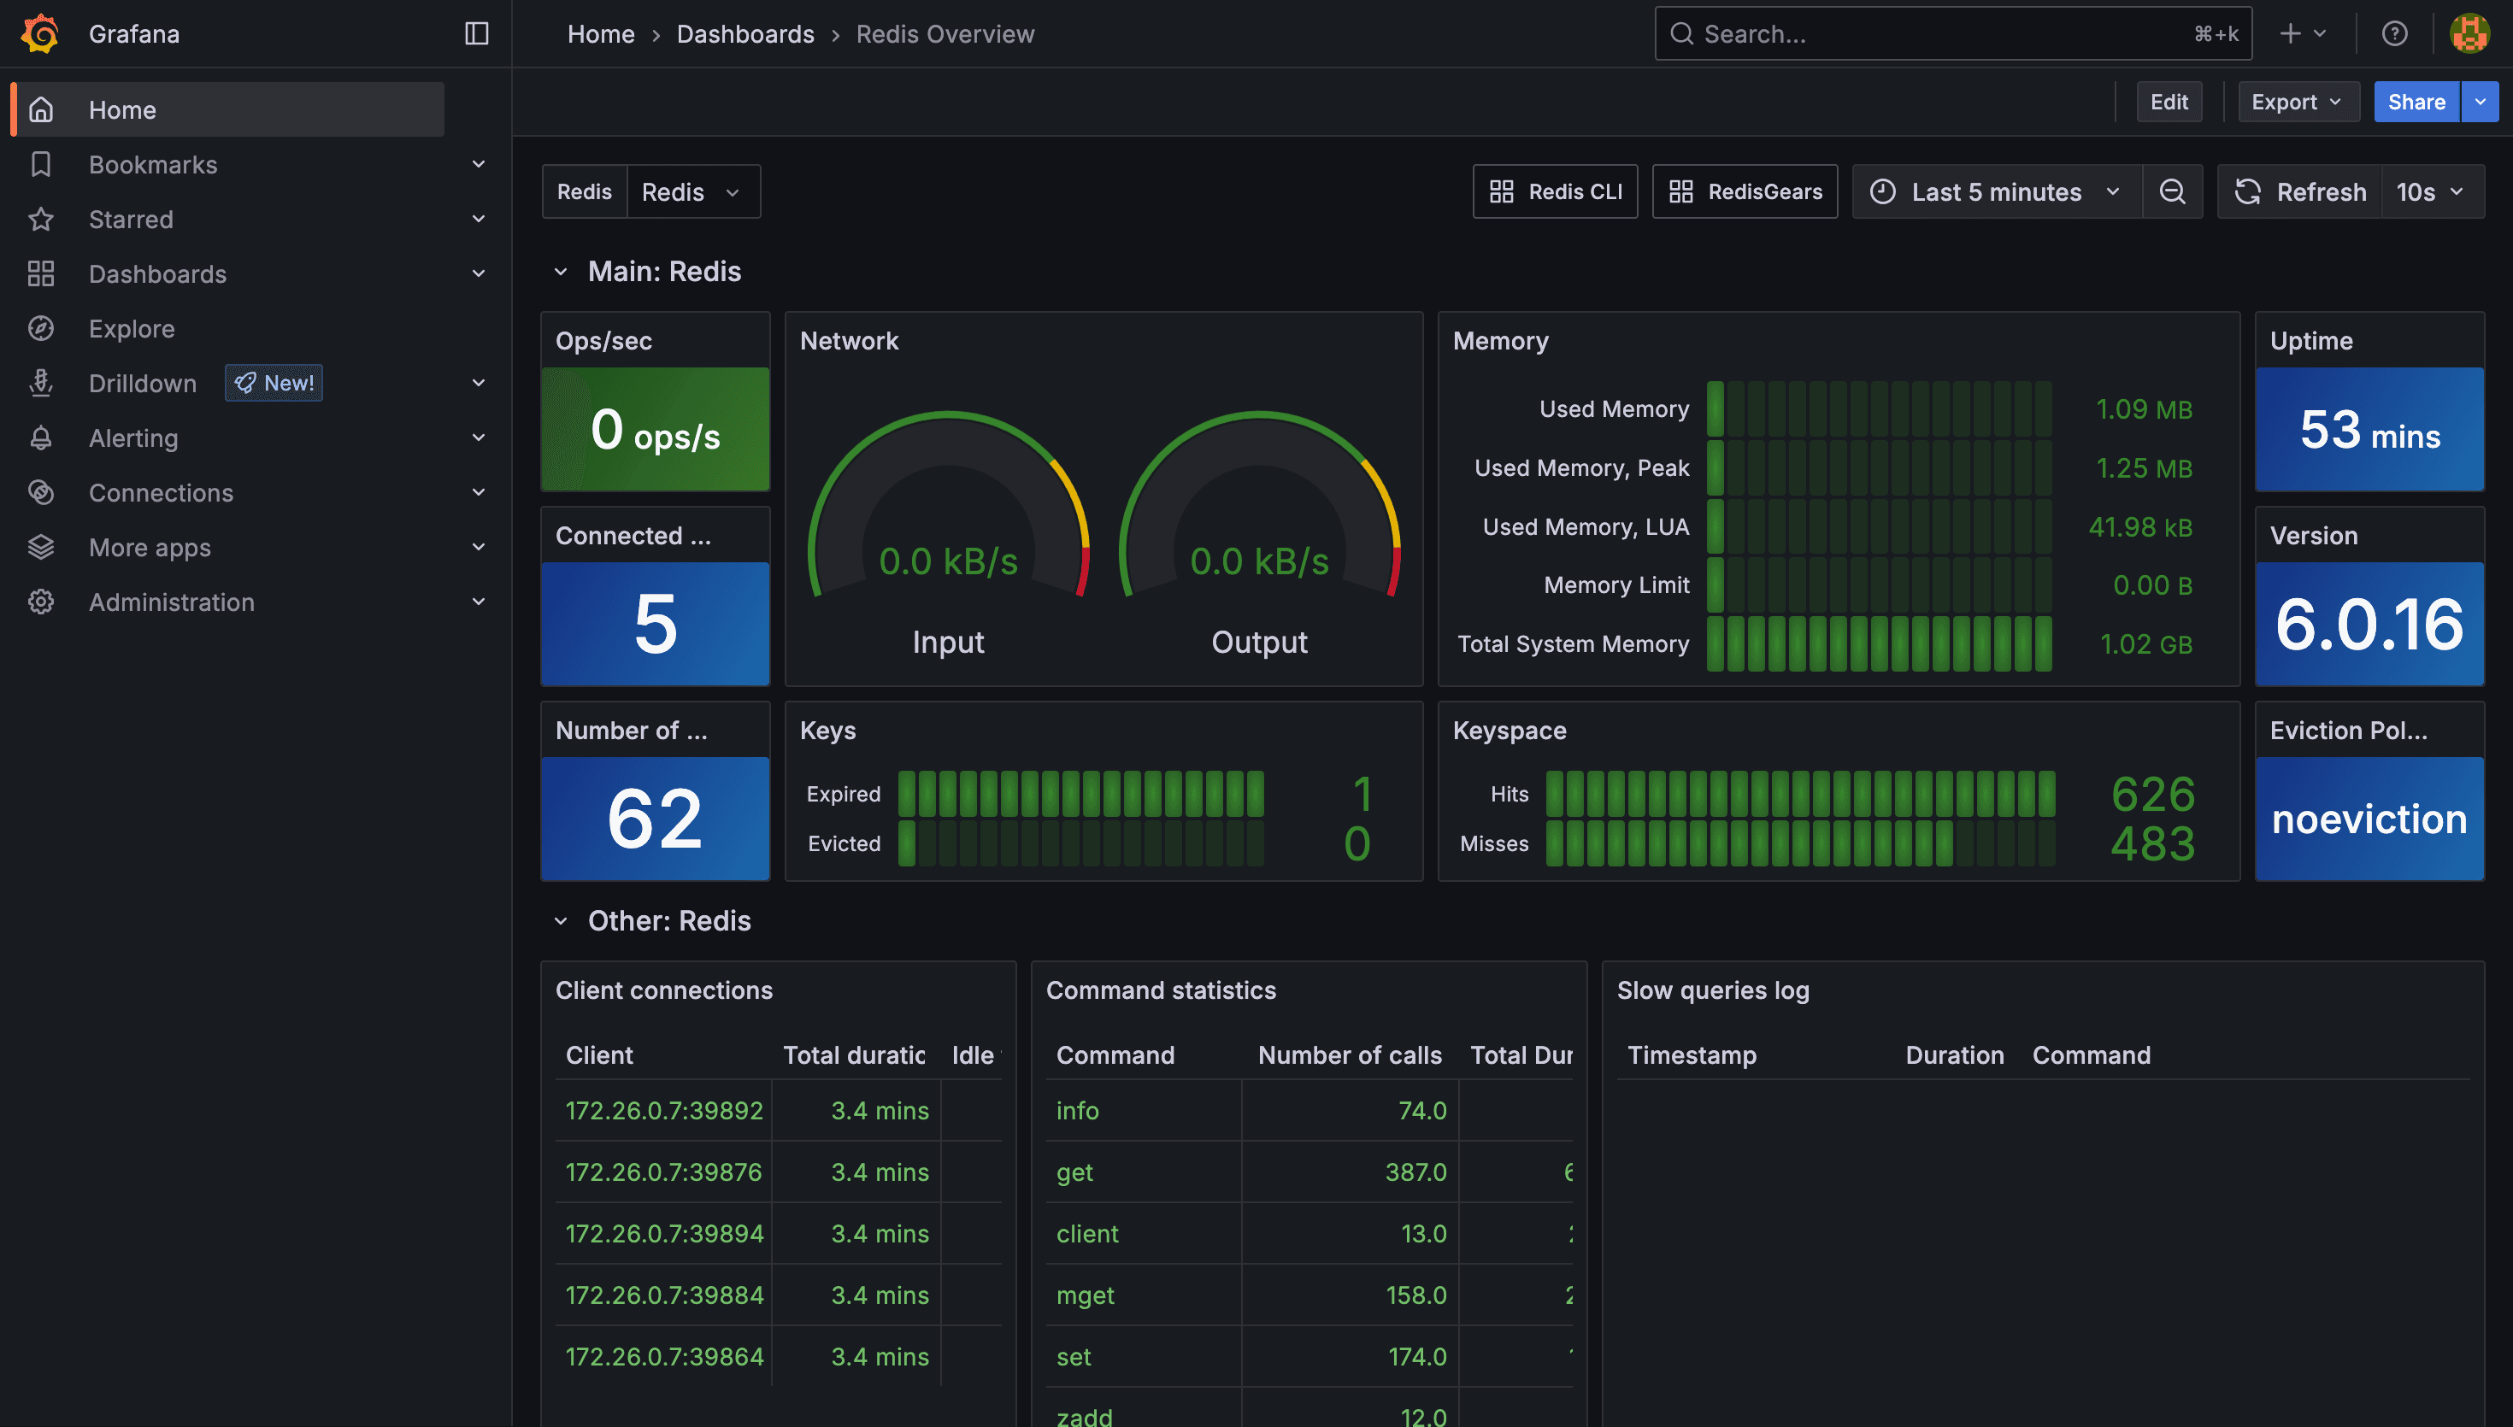Screen dimensions: 2513x1427
Task: Toggle the sidebar dock menu icon
Action: coord(476,33)
